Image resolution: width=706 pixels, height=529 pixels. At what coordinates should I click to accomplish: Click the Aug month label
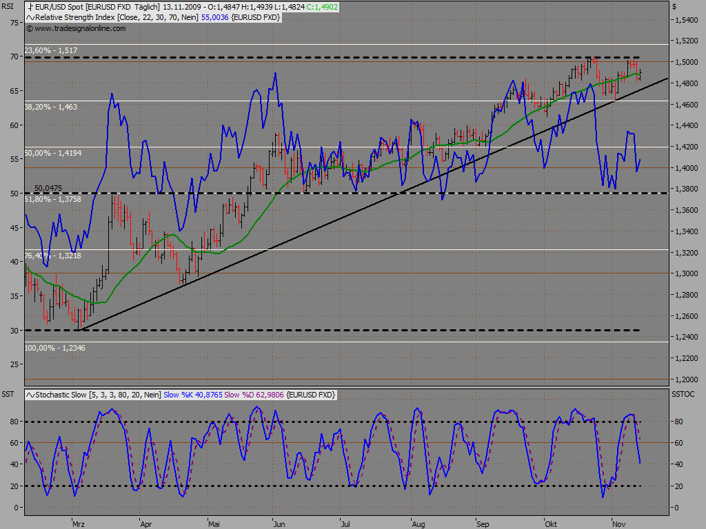pyautogui.click(x=418, y=524)
